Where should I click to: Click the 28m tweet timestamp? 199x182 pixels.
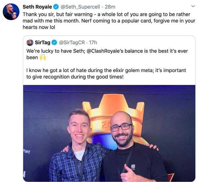tap(110, 7)
